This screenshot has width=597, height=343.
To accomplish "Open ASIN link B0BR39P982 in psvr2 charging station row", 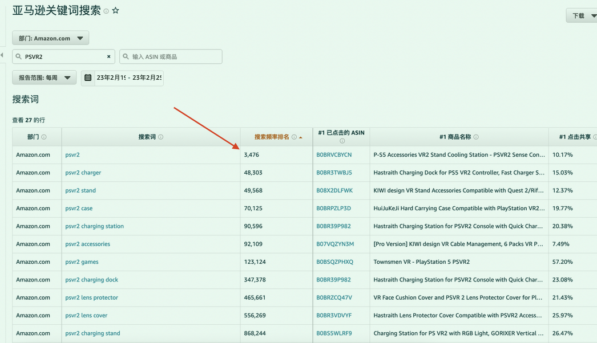I will pos(333,226).
